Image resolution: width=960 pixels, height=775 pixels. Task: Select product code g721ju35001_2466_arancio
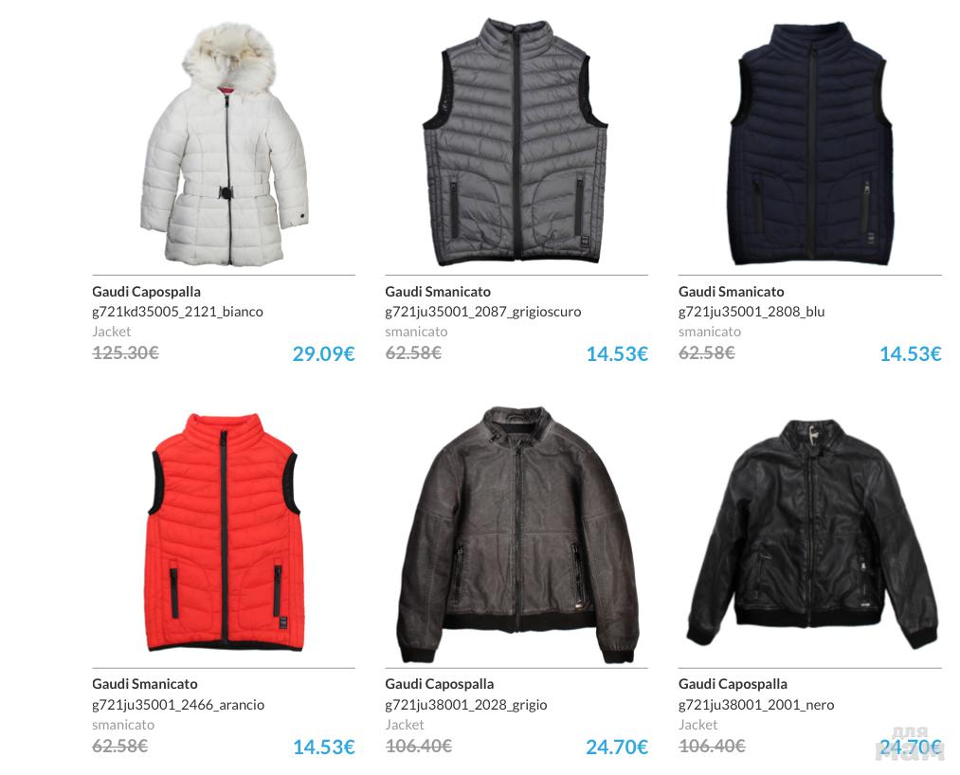pyautogui.click(x=178, y=705)
